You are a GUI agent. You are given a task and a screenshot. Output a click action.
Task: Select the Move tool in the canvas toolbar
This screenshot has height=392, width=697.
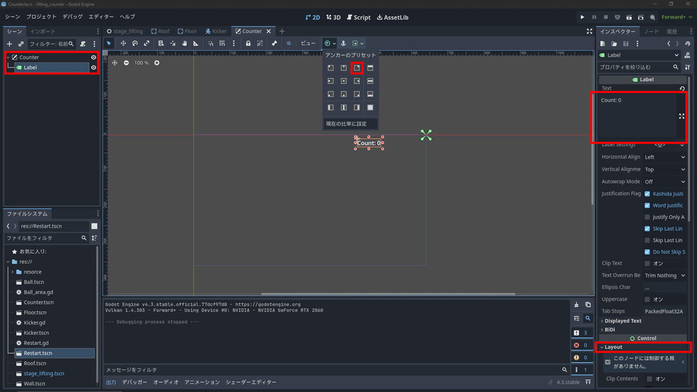(x=124, y=43)
